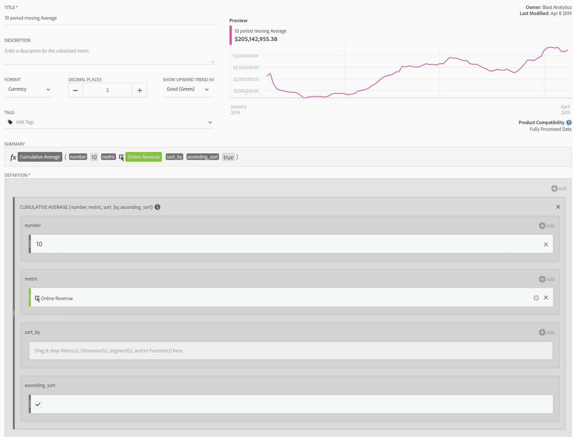Viewport: 573px width, 437px height.
Task: Click the Description text area
Action: 109,55
